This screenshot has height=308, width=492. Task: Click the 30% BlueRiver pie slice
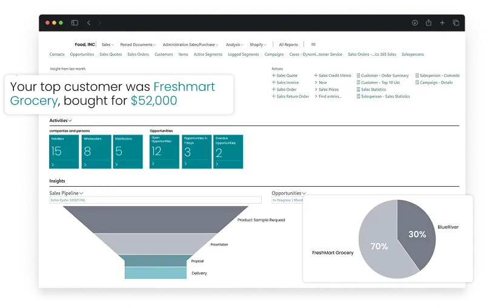417,234
